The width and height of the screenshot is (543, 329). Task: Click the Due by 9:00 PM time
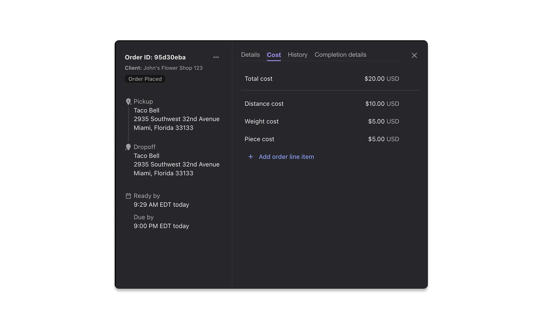(x=161, y=226)
